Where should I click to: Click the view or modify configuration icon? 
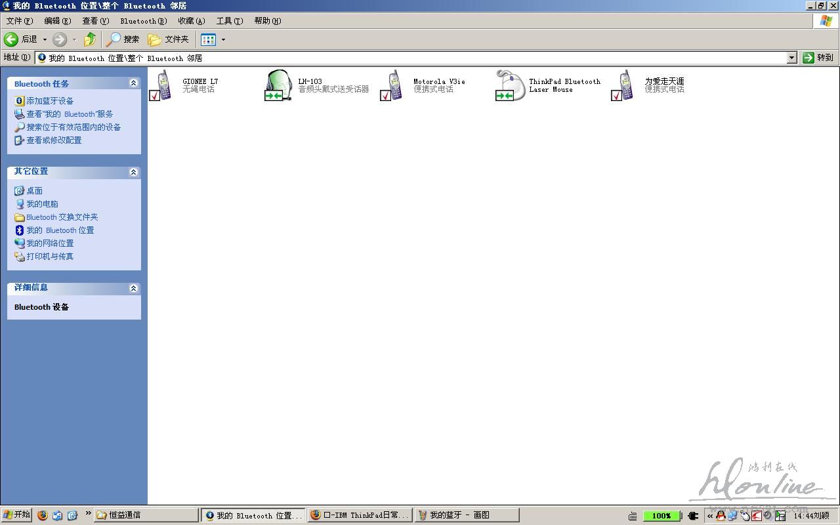(20, 140)
